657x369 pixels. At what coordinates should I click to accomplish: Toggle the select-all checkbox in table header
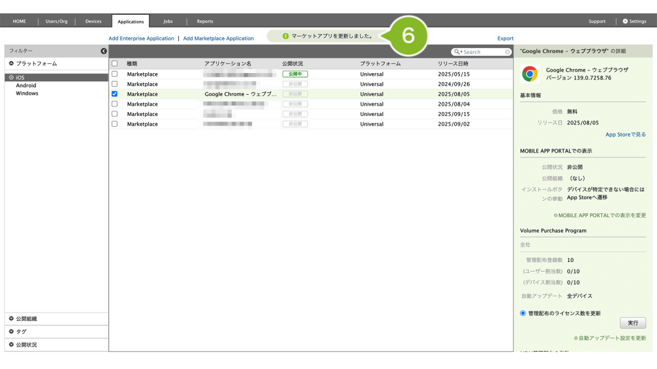click(115, 64)
